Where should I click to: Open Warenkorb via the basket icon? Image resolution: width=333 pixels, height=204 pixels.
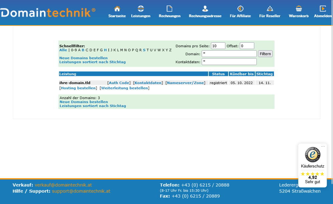coord(299,9)
